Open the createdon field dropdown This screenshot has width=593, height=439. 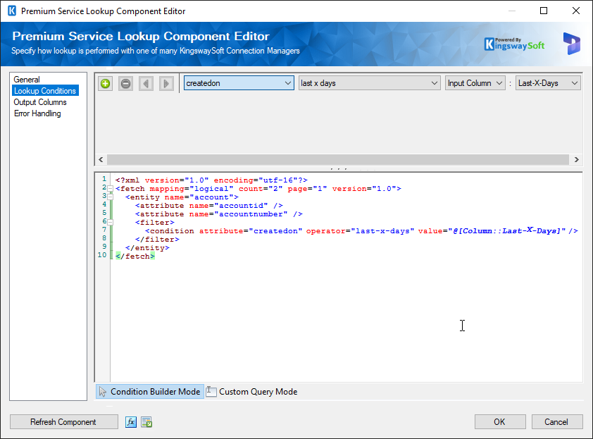tap(239, 83)
